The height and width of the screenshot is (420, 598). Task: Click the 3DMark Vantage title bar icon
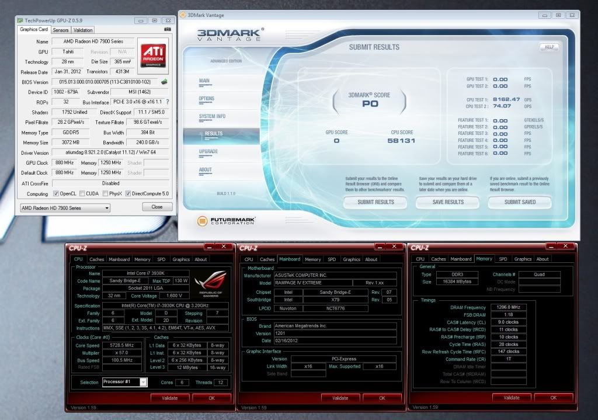[183, 15]
